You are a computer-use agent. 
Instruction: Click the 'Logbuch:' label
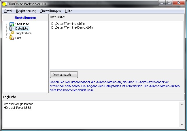pyautogui.click(x=10, y=97)
